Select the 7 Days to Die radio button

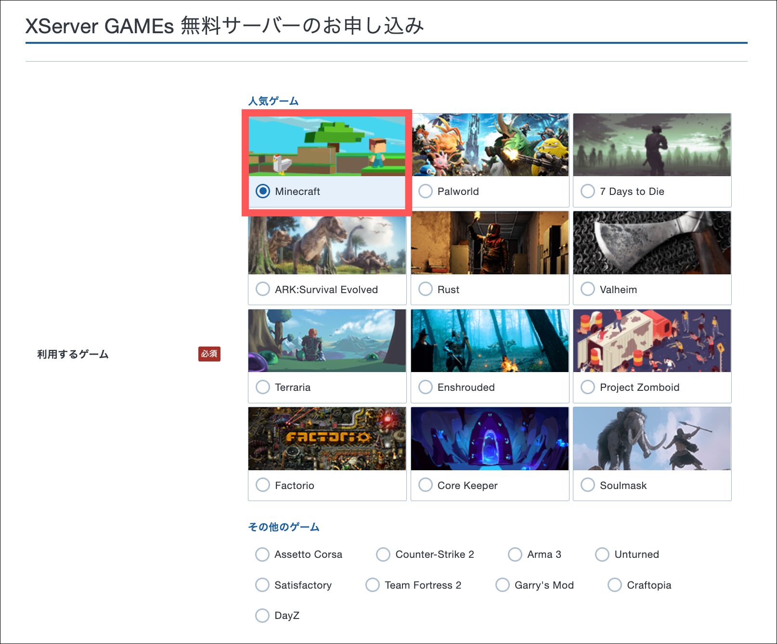[x=588, y=191]
